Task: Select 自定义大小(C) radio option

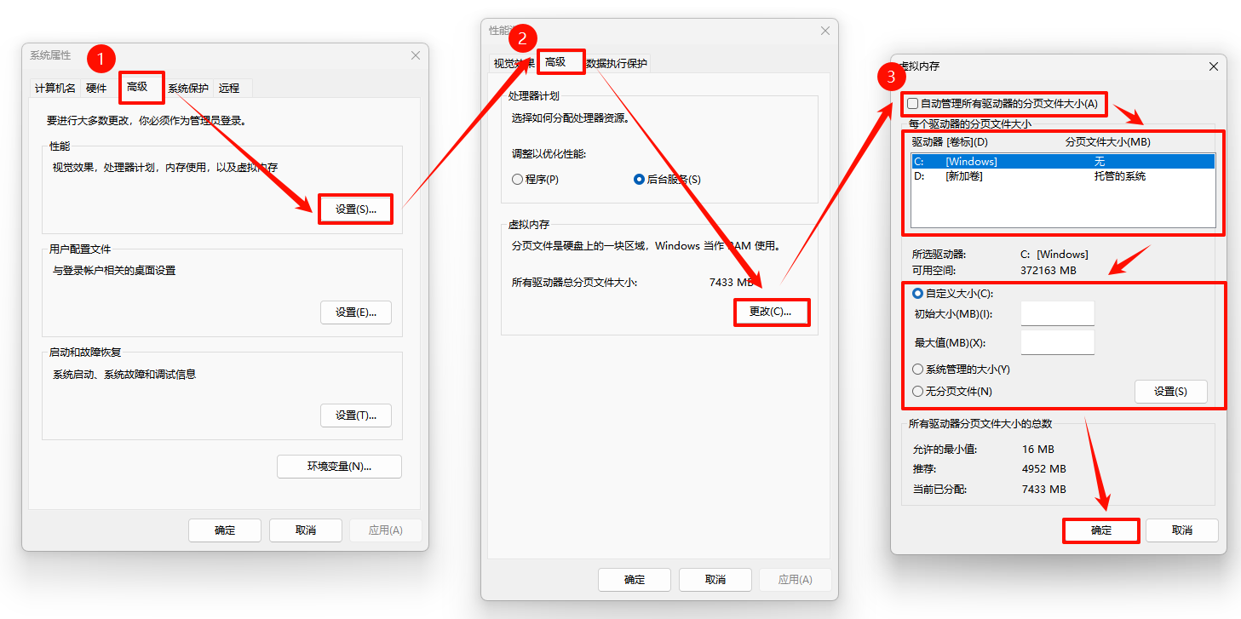Action: pos(917,294)
